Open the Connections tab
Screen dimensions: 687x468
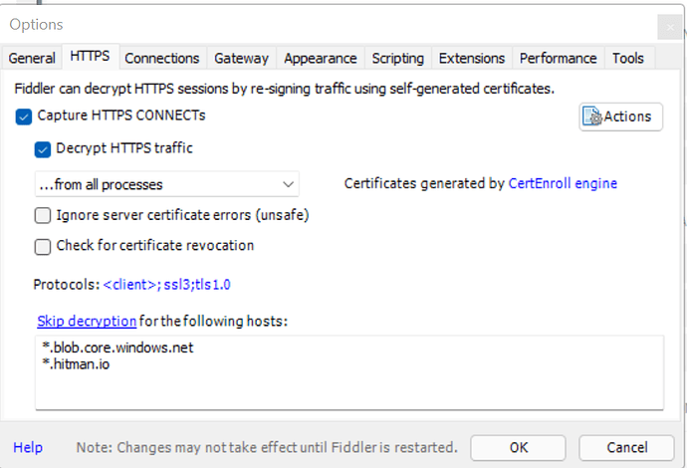161,59
